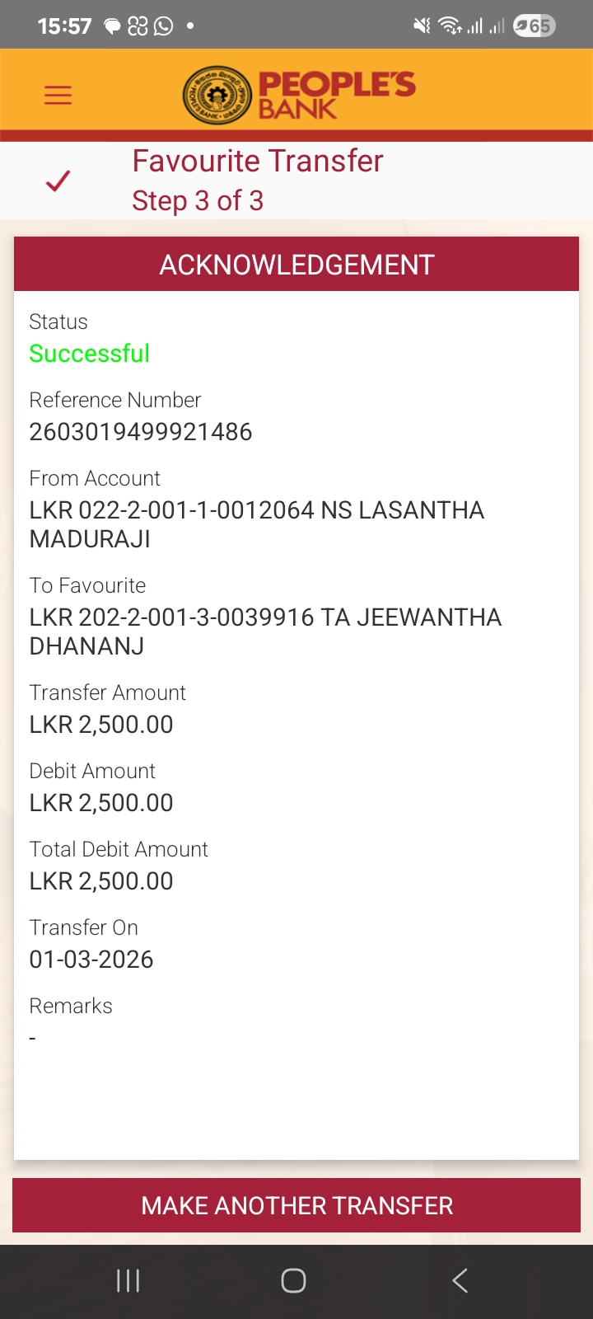Tap the reference number 2603019499921486

click(x=141, y=432)
